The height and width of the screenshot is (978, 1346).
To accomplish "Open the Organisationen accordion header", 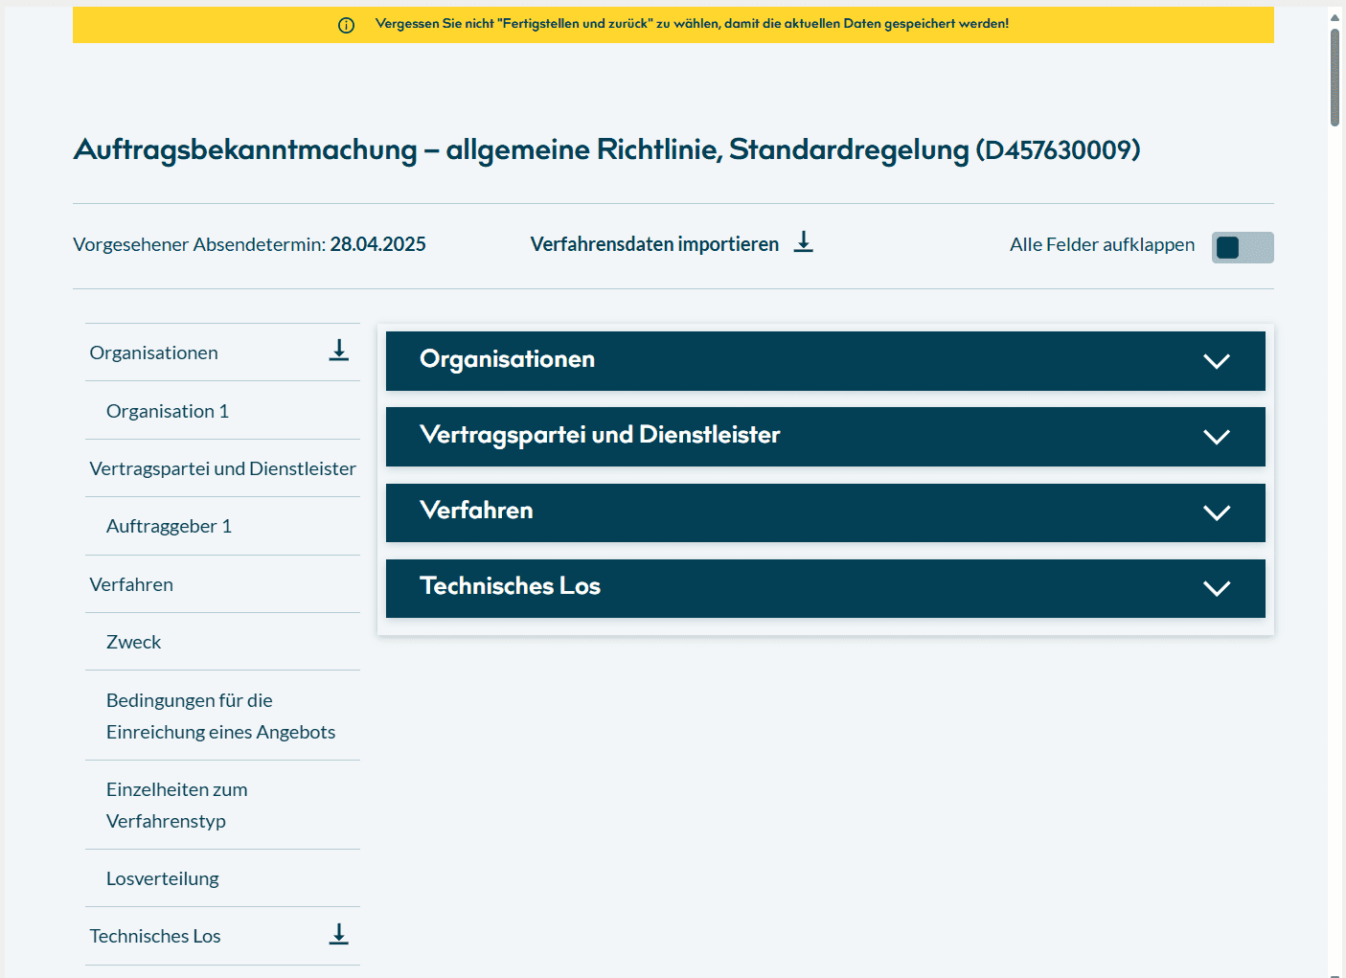I will coord(825,361).
